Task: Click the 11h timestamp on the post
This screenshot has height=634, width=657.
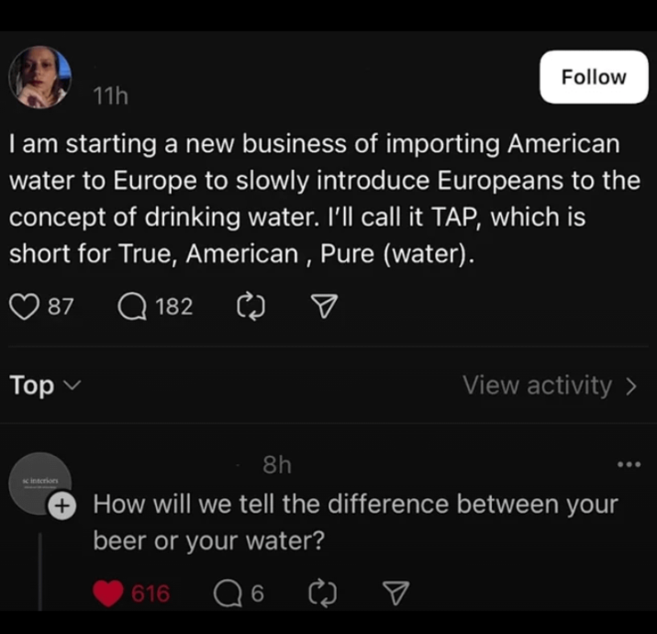Action: coord(110,95)
